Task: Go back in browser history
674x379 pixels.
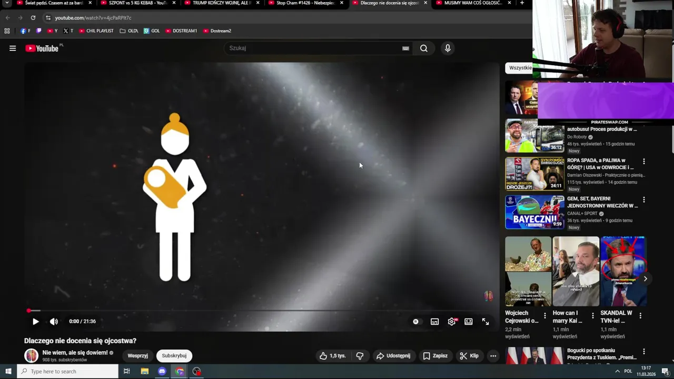Action: pyautogui.click(x=7, y=18)
